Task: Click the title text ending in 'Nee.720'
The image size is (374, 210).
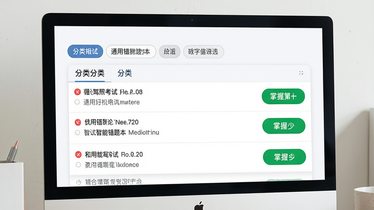Action: click(111, 122)
